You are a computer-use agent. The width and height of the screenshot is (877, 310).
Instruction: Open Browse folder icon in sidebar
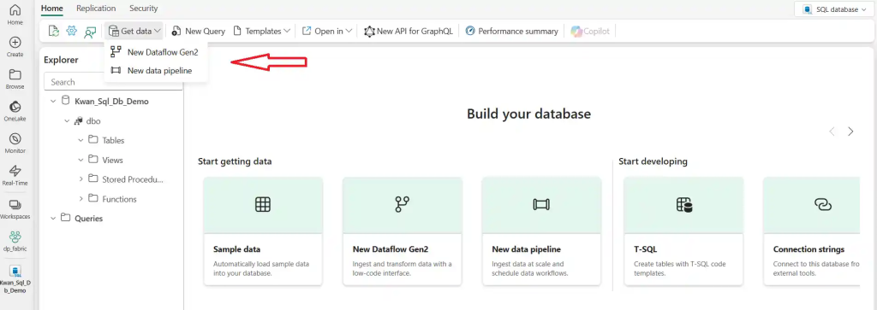15,74
